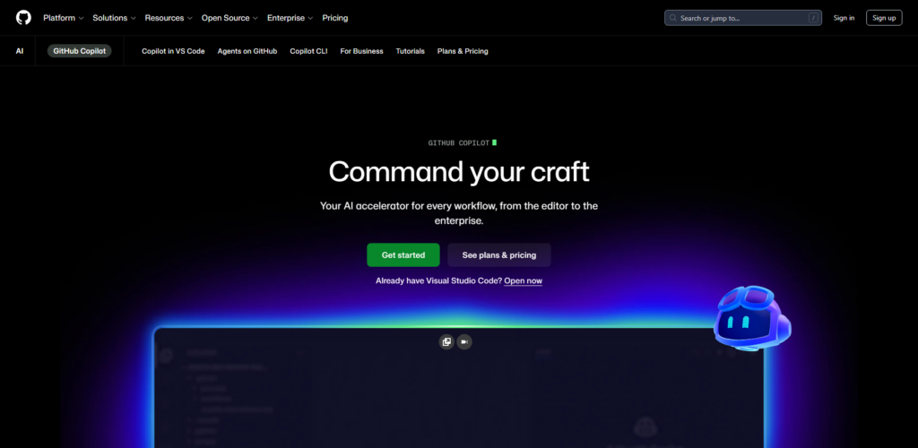Image resolution: width=918 pixels, height=448 pixels.
Task: Go to Tutorials
Action: coord(410,51)
